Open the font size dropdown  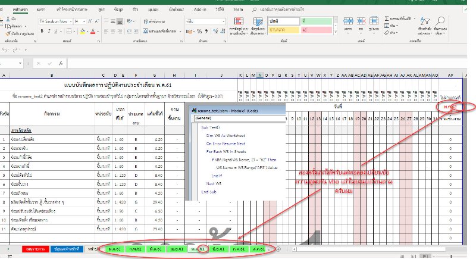79,20
